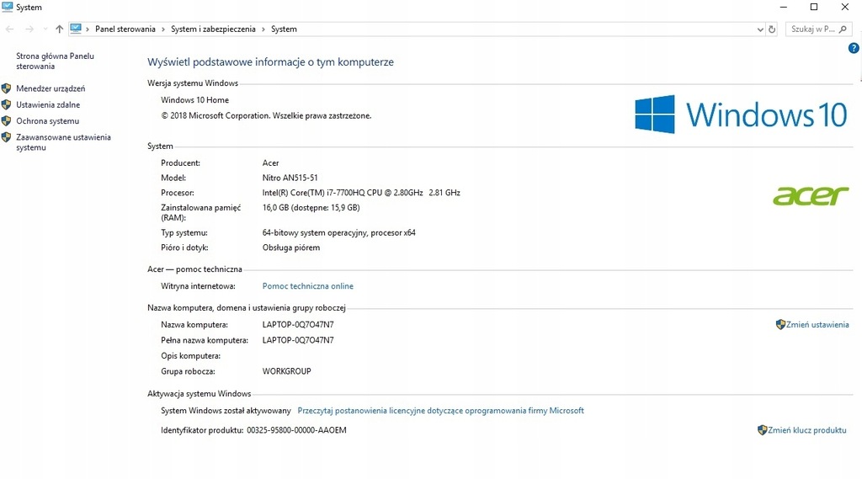Close the System window
862x479 pixels.
(845, 7)
